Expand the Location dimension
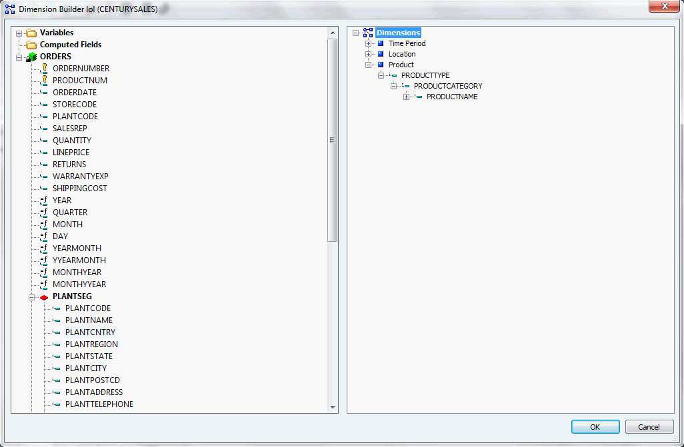 click(368, 55)
